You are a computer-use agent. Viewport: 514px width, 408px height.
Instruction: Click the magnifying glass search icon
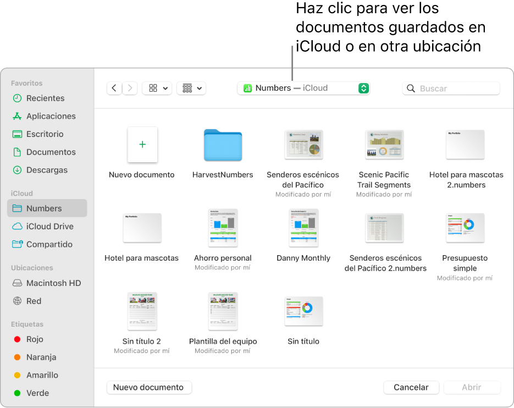[411, 88]
